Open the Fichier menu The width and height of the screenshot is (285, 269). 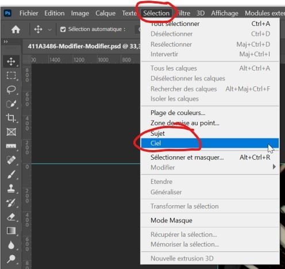pos(29,13)
